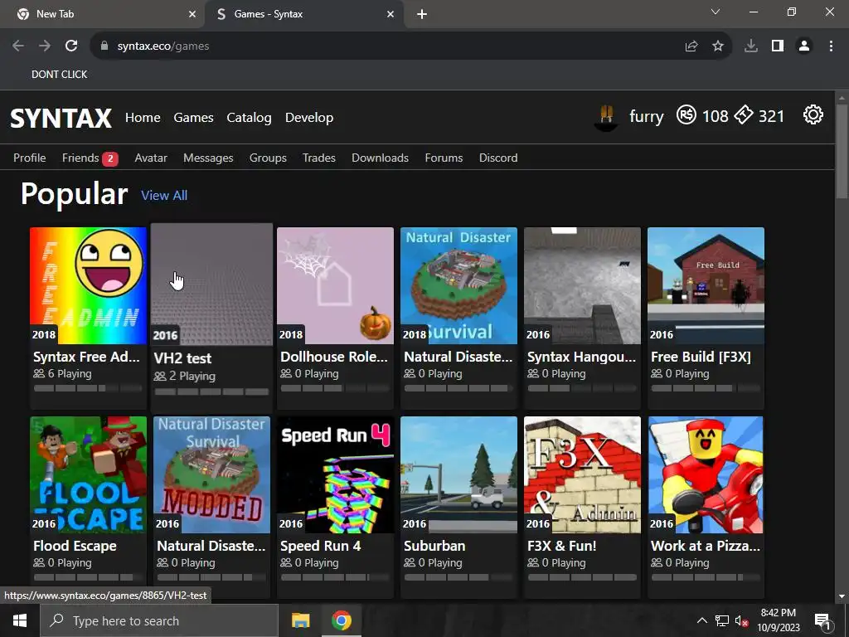Screen dimensions: 849x637
Task: Open Friends with 2 requests
Action: [x=90, y=158]
